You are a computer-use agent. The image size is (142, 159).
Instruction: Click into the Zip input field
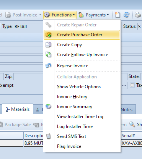point(28,76)
